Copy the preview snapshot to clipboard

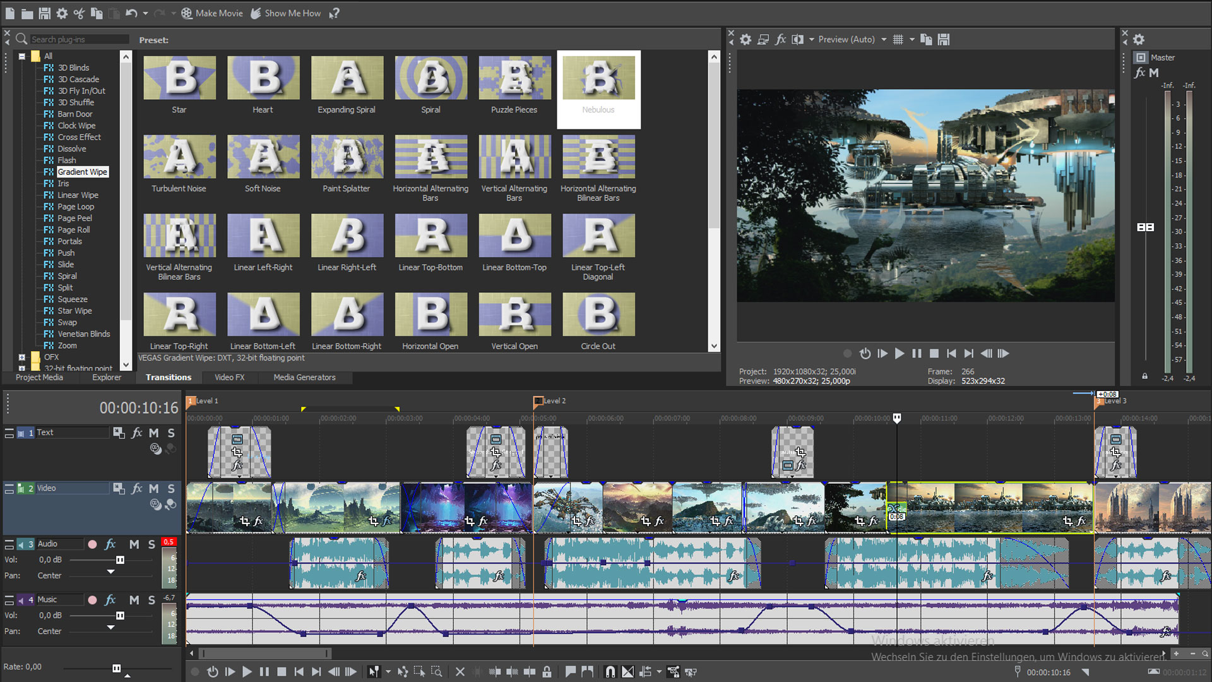coord(926,39)
